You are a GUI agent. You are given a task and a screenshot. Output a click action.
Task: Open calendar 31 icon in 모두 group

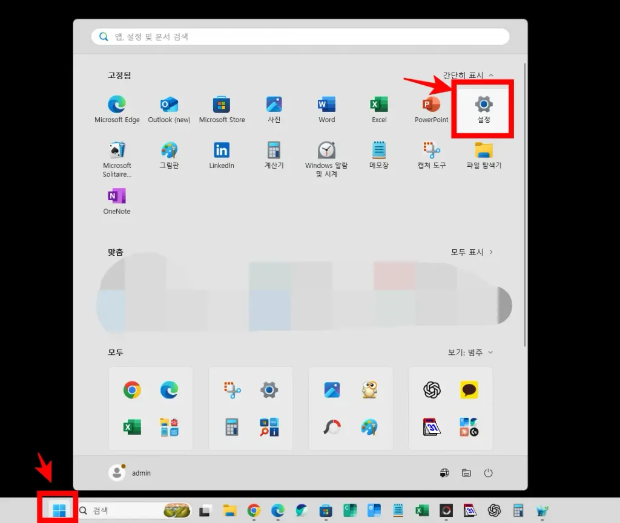pyautogui.click(x=432, y=427)
